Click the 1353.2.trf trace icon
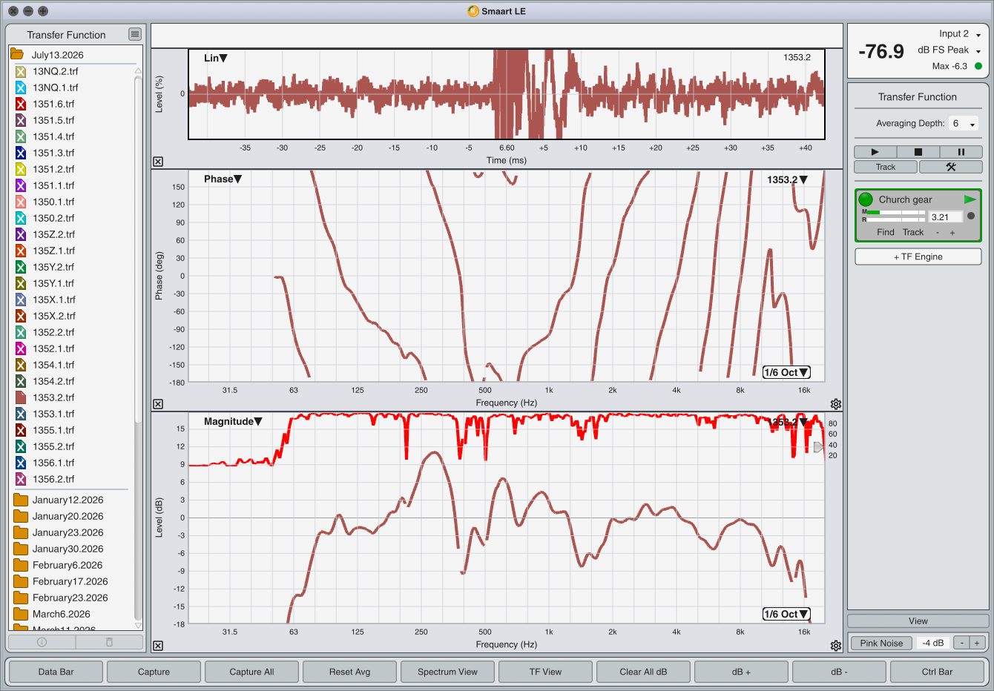Screen dimensions: 994x691 click(x=21, y=397)
